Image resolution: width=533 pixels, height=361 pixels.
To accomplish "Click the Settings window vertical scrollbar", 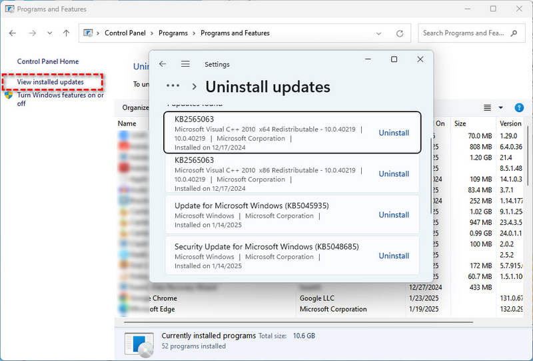I will pos(431,175).
